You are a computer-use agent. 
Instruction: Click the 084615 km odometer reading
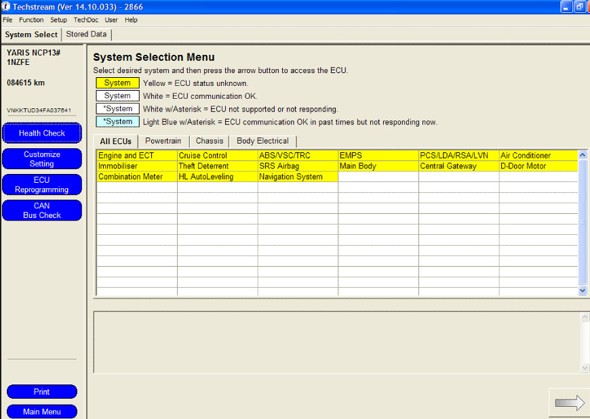(26, 83)
